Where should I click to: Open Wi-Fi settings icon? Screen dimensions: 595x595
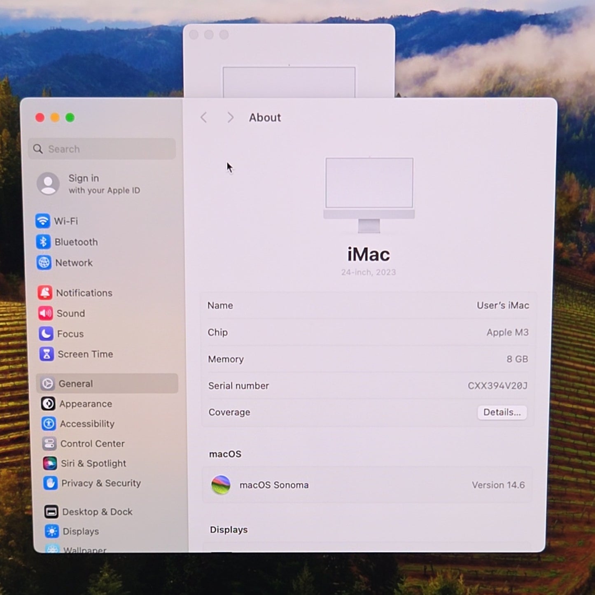[x=43, y=221]
